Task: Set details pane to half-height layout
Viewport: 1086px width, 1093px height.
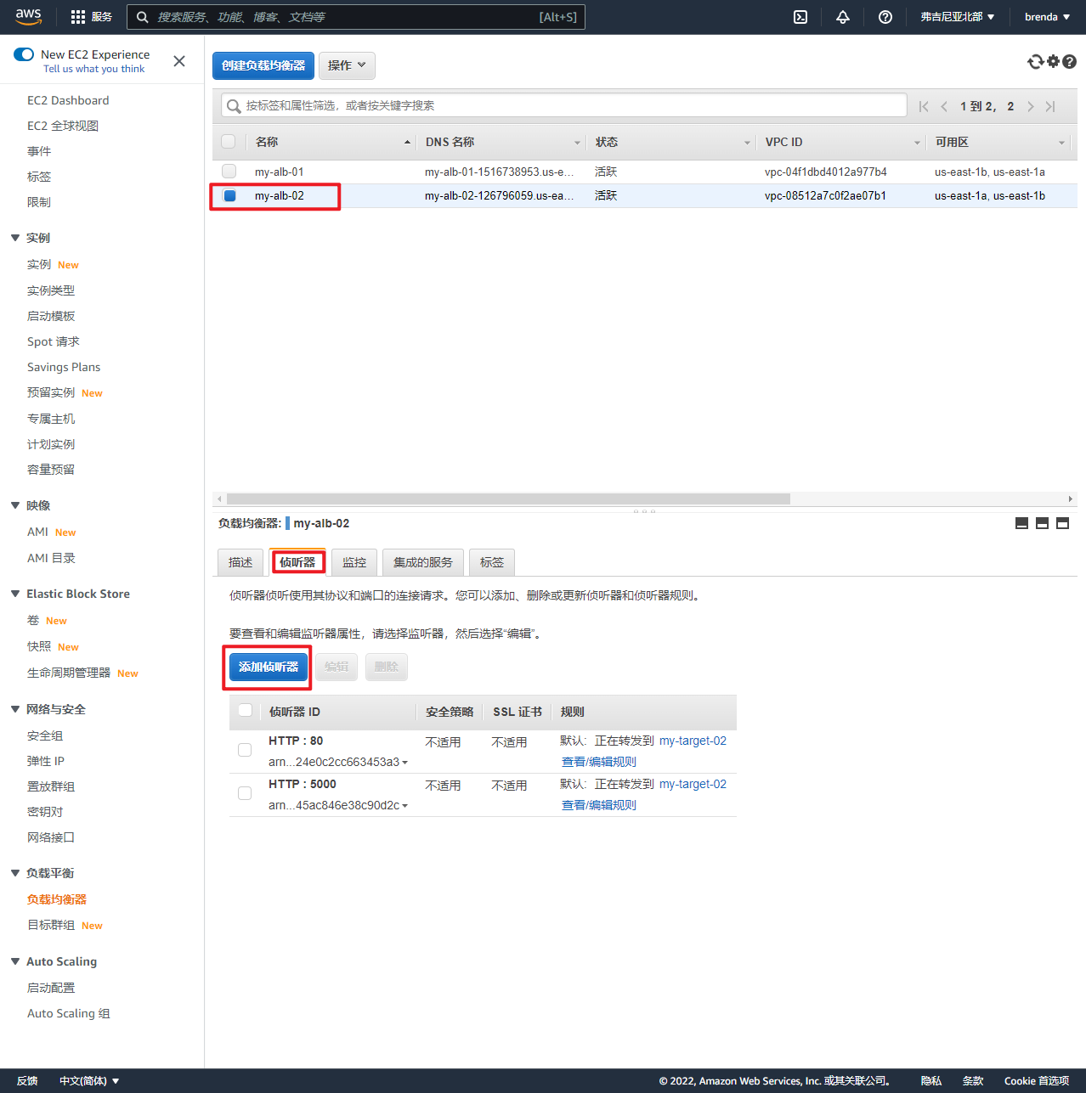Action: point(1042,523)
